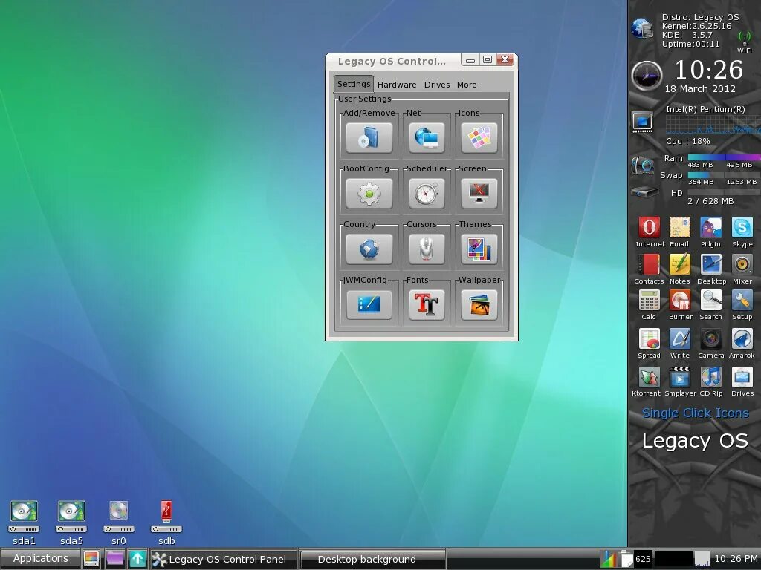Open the Contacts sidebar icon
This screenshot has width=761, height=570.
649,265
